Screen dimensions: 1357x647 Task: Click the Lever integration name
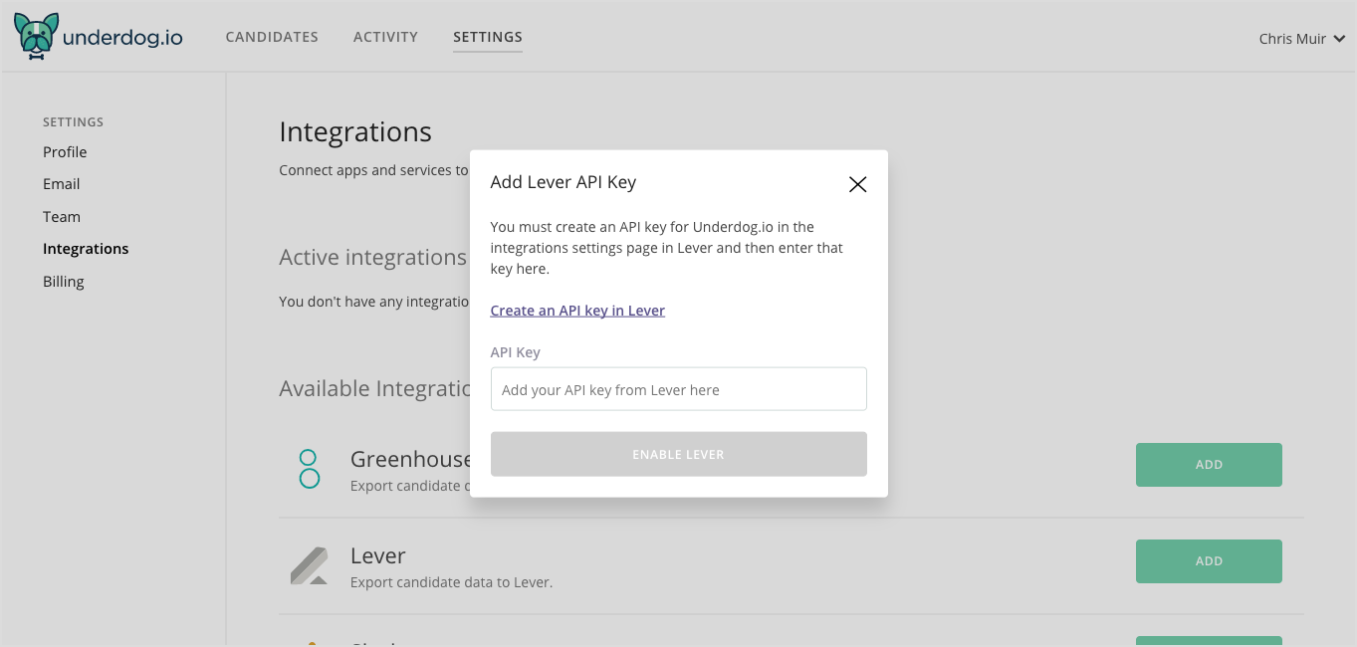tap(378, 555)
